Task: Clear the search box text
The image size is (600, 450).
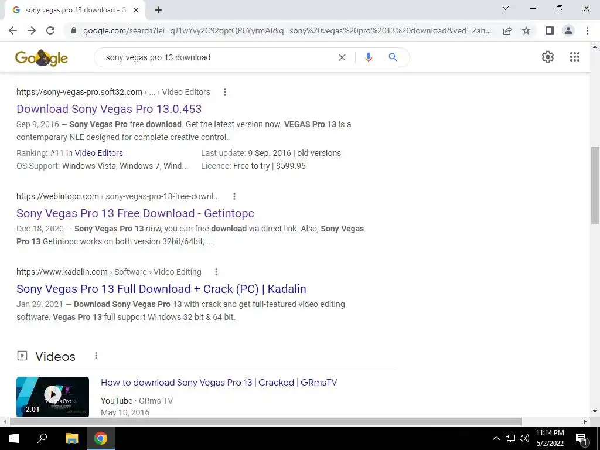Action: tap(342, 57)
